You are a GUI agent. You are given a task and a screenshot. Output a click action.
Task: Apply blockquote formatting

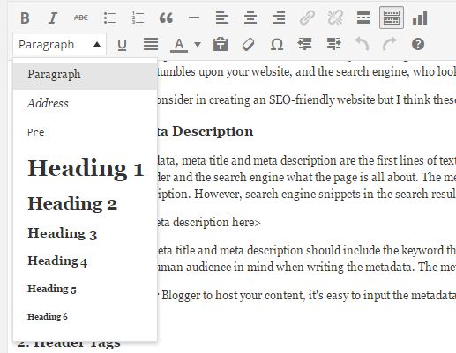click(x=166, y=18)
